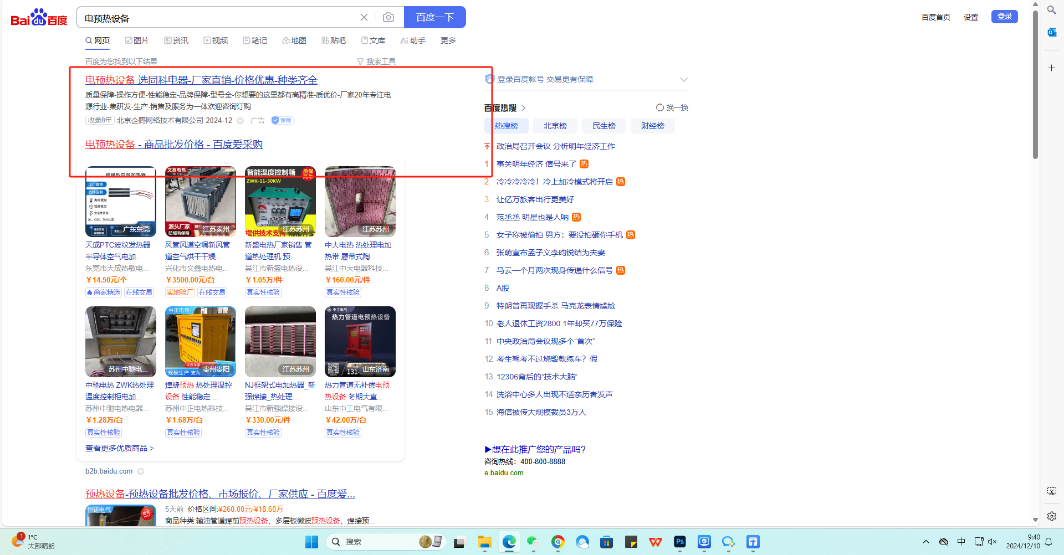The width and height of the screenshot is (1064, 555).
Task: Click the 登录 button
Action: click(1005, 17)
